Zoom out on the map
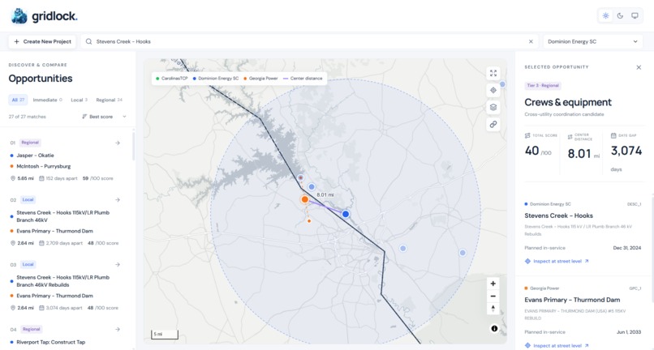This screenshot has height=350, width=654. tap(493, 297)
